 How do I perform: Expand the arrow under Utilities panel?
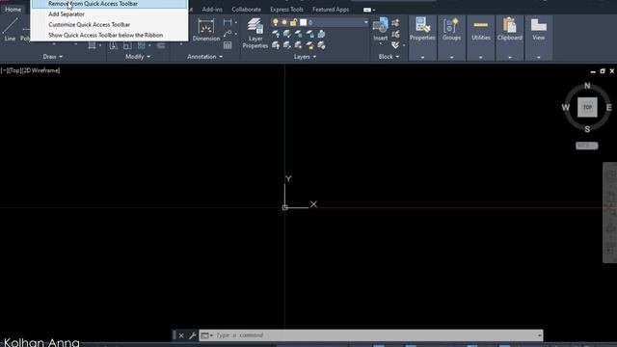480,58
